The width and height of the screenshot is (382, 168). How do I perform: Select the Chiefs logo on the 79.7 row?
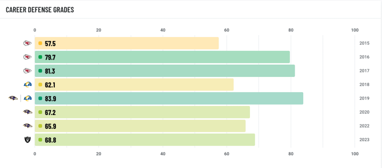(x=27, y=57)
